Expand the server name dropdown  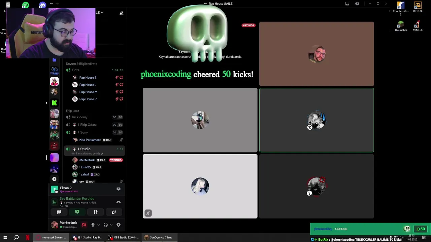102,12
